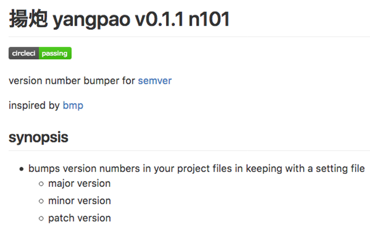Click the hollow bullet beside 'major version'
The image size is (370, 232).
[x=41, y=184]
